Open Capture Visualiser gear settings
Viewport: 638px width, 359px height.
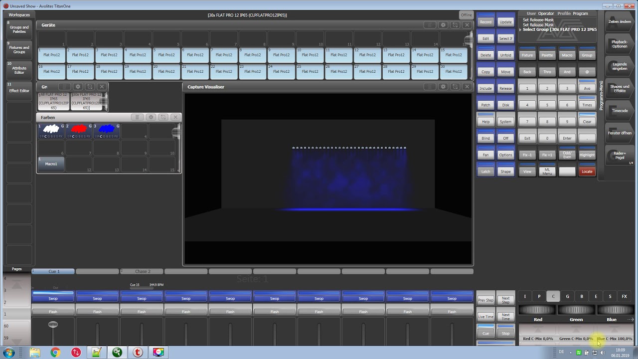(443, 87)
